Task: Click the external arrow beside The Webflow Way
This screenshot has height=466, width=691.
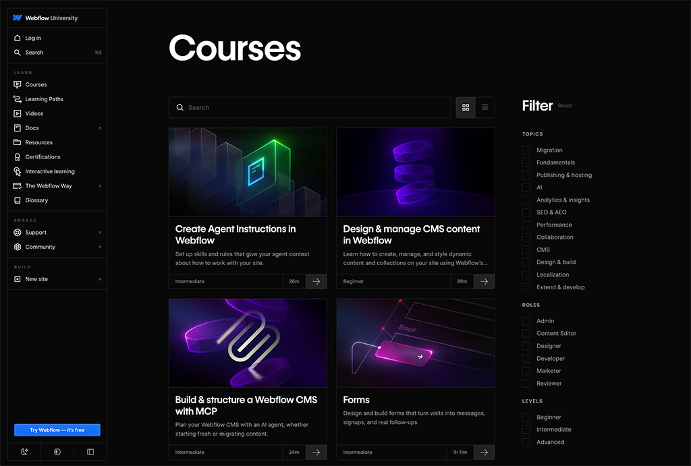Action: [x=100, y=186]
